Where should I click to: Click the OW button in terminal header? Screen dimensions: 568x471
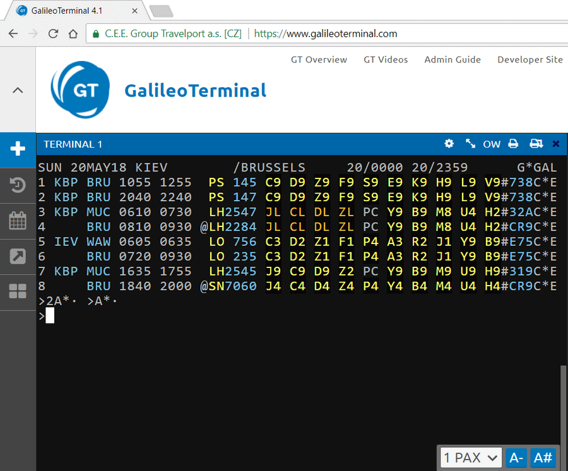tap(492, 144)
